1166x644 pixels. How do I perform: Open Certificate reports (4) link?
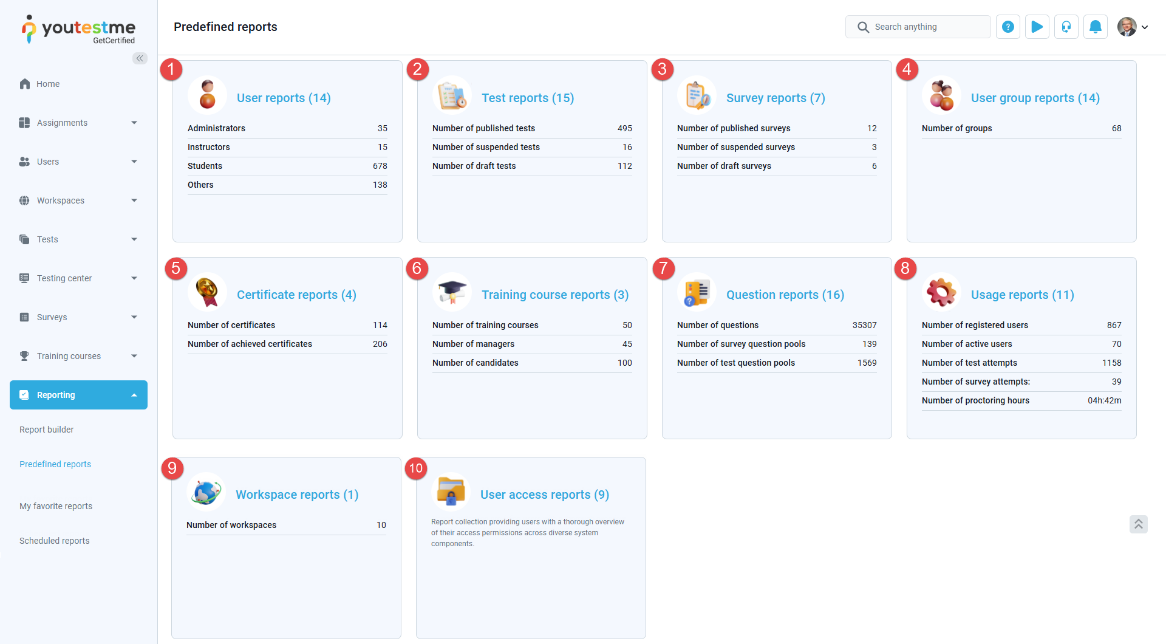[296, 295]
